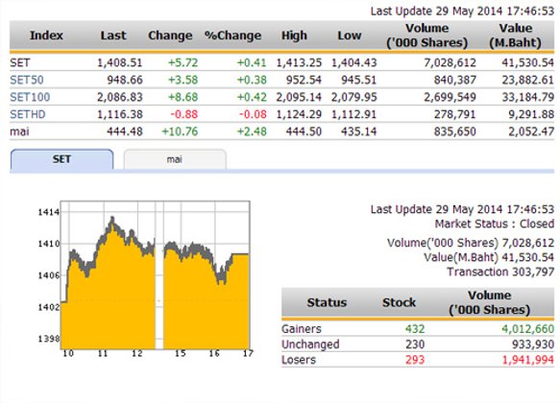Select SETHD change value -0.88

point(183,114)
